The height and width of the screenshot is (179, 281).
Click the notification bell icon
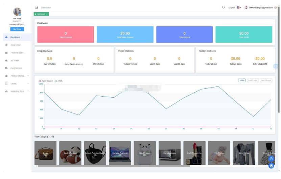tap(223, 7)
